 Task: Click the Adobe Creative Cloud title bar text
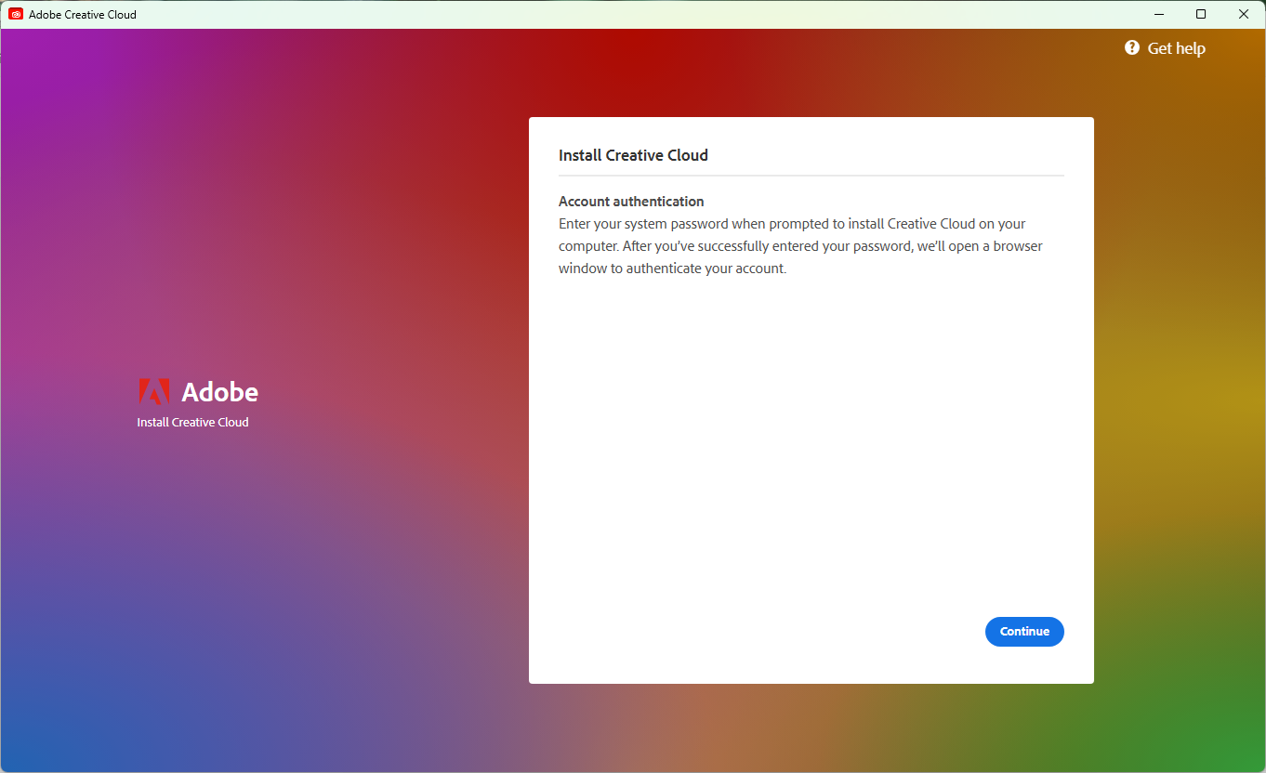tap(82, 14)
